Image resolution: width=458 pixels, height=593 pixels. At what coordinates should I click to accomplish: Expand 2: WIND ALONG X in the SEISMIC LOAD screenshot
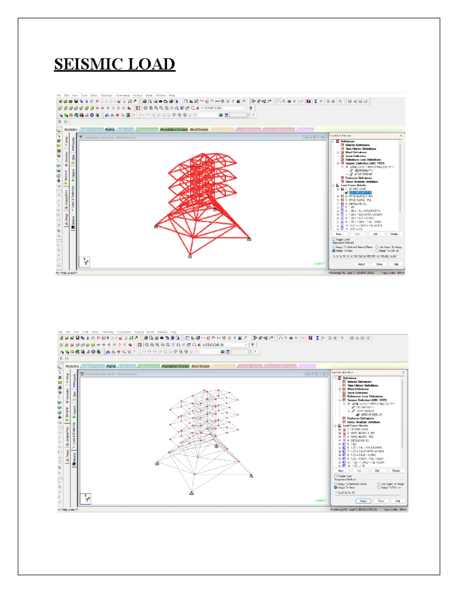[338, 196]
